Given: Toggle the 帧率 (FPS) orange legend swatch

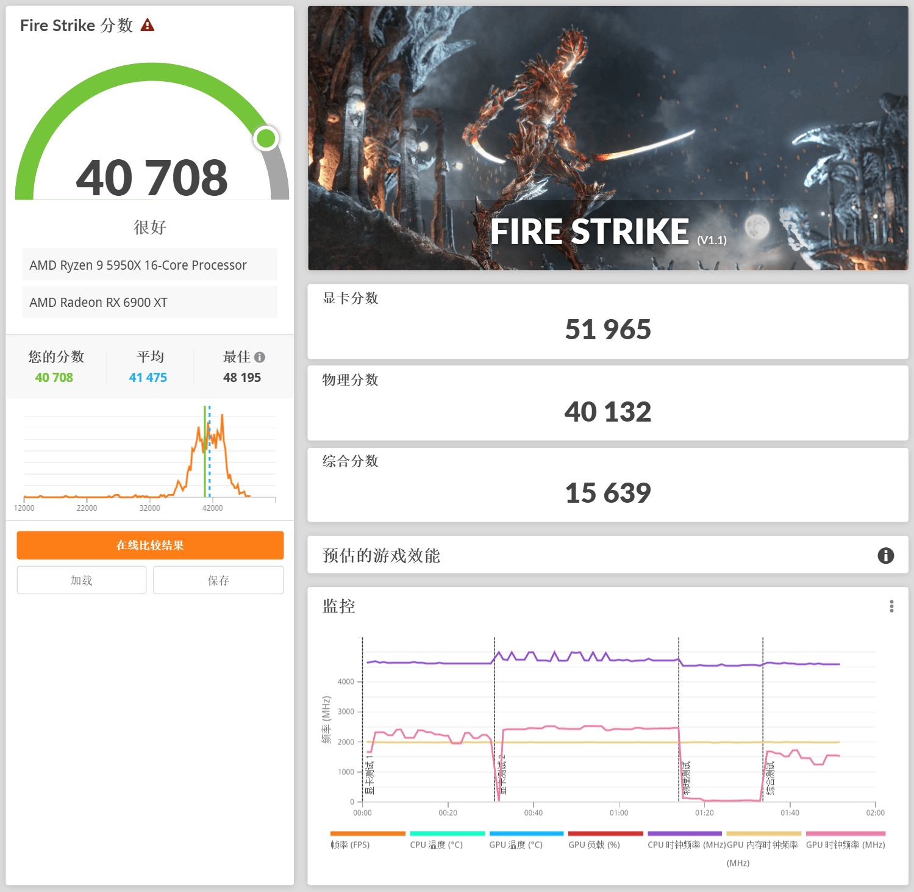Looking at the screenshot, I should 368,833.
